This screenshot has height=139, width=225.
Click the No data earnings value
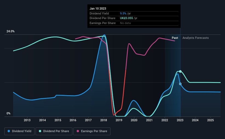tap(125, 23)
